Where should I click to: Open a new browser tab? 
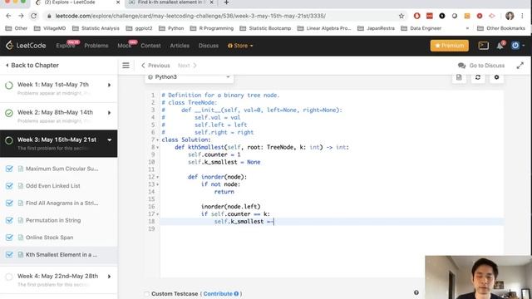(x=226, y=2)
